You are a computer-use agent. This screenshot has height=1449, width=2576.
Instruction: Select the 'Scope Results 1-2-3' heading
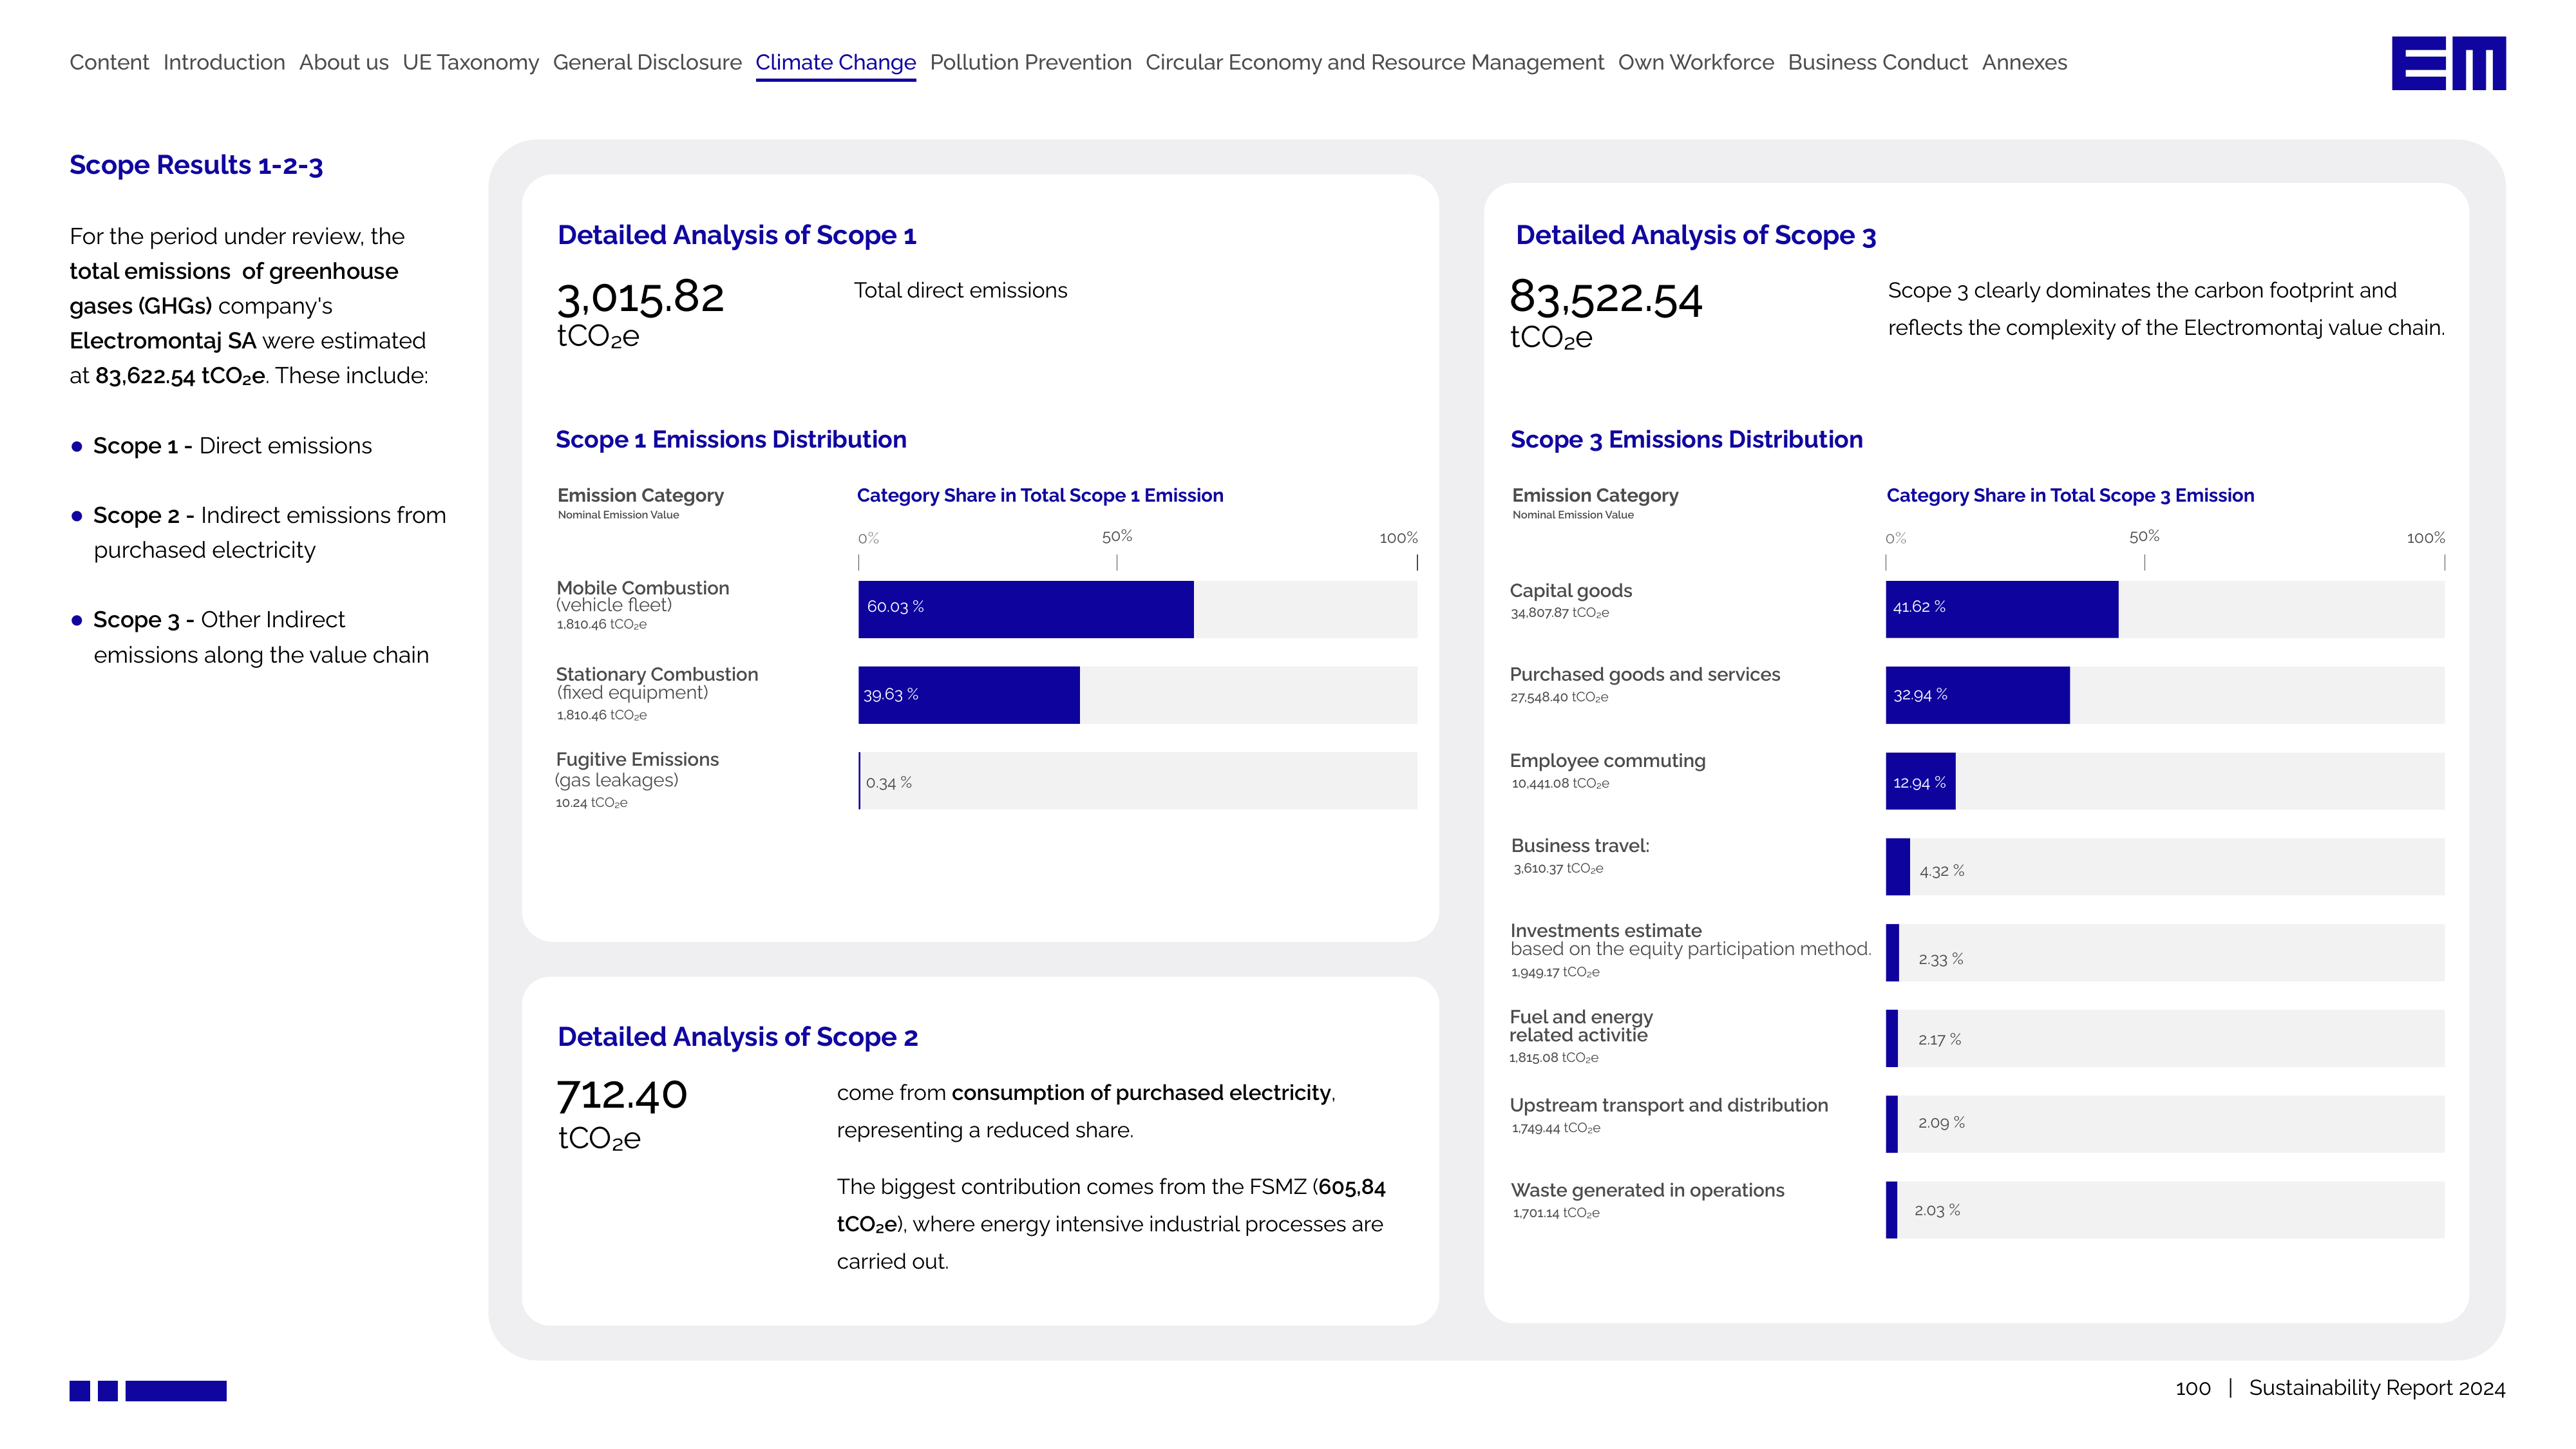coord(196,165)
